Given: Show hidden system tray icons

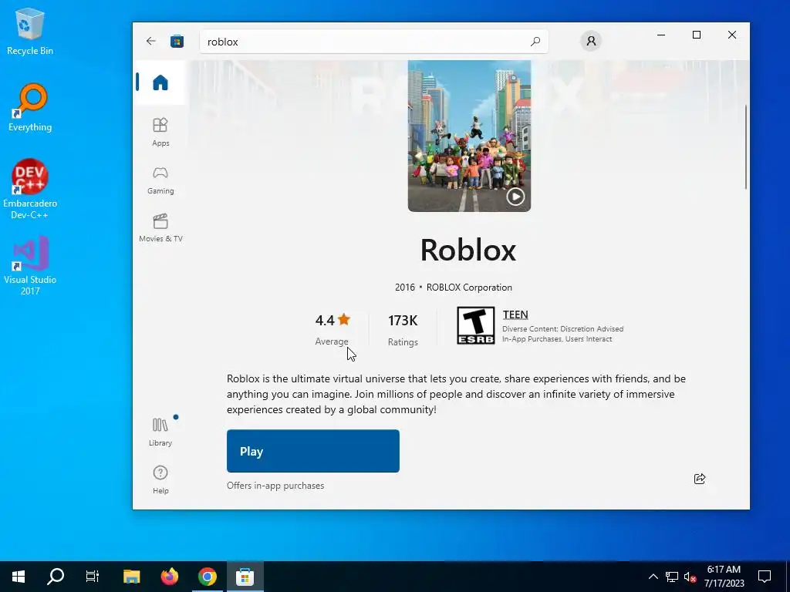Looking at the screenshot, I should pyautogui.click(x=653, y=577).
